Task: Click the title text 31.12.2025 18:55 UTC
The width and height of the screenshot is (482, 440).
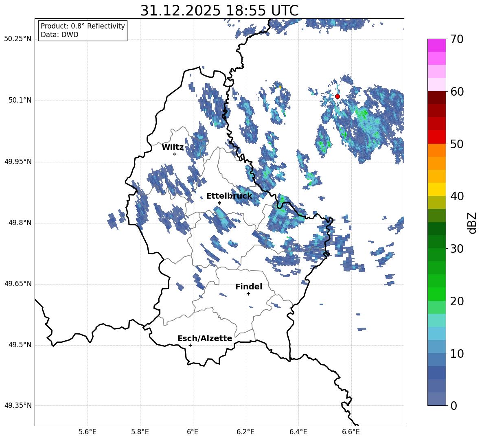Action: (219, 11)
